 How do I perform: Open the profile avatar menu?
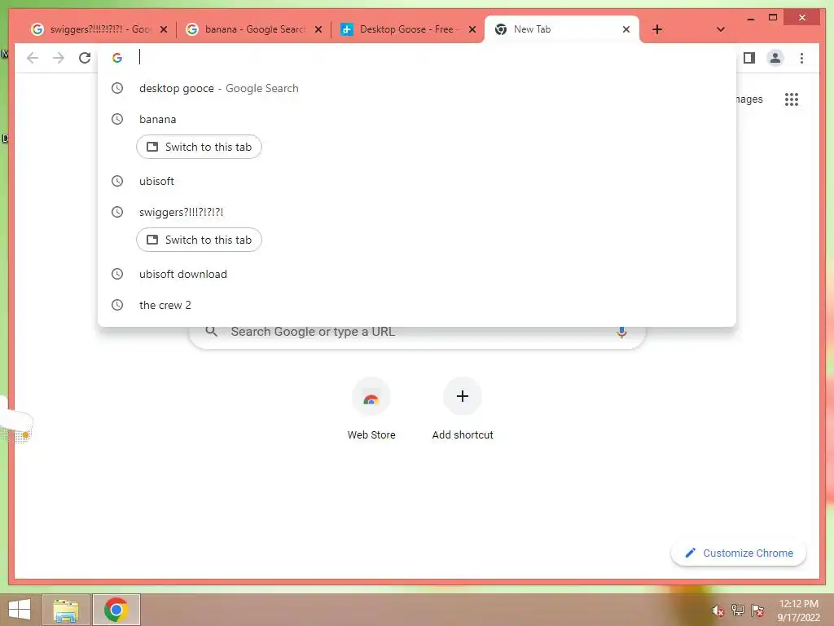(x=775, y=58)
